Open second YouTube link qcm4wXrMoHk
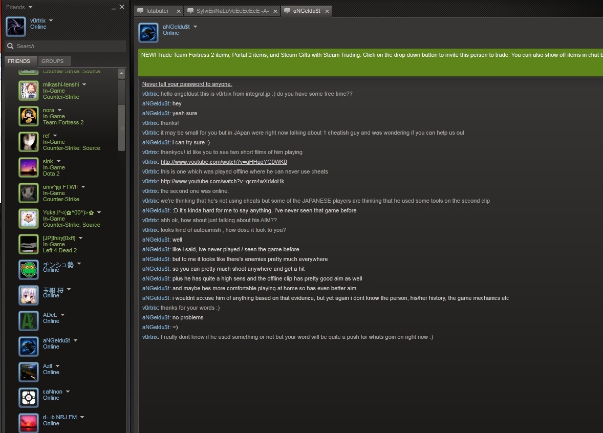Screen dimensions: 603x433 [222, 181]
